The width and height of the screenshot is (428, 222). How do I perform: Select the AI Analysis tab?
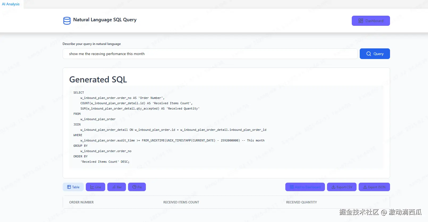tap(11, 4)
